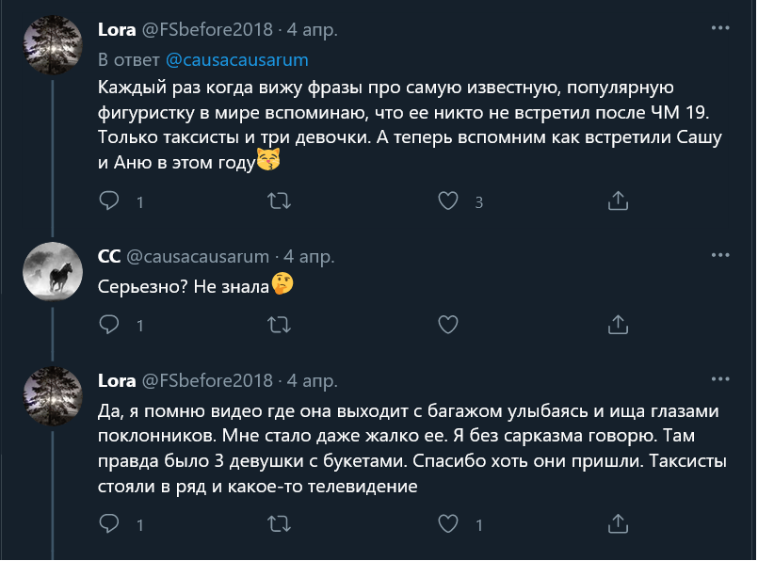The image size is (758, 561).
Task: Like Lora's first tweet with 3 likes
Action: coord(449,200)
